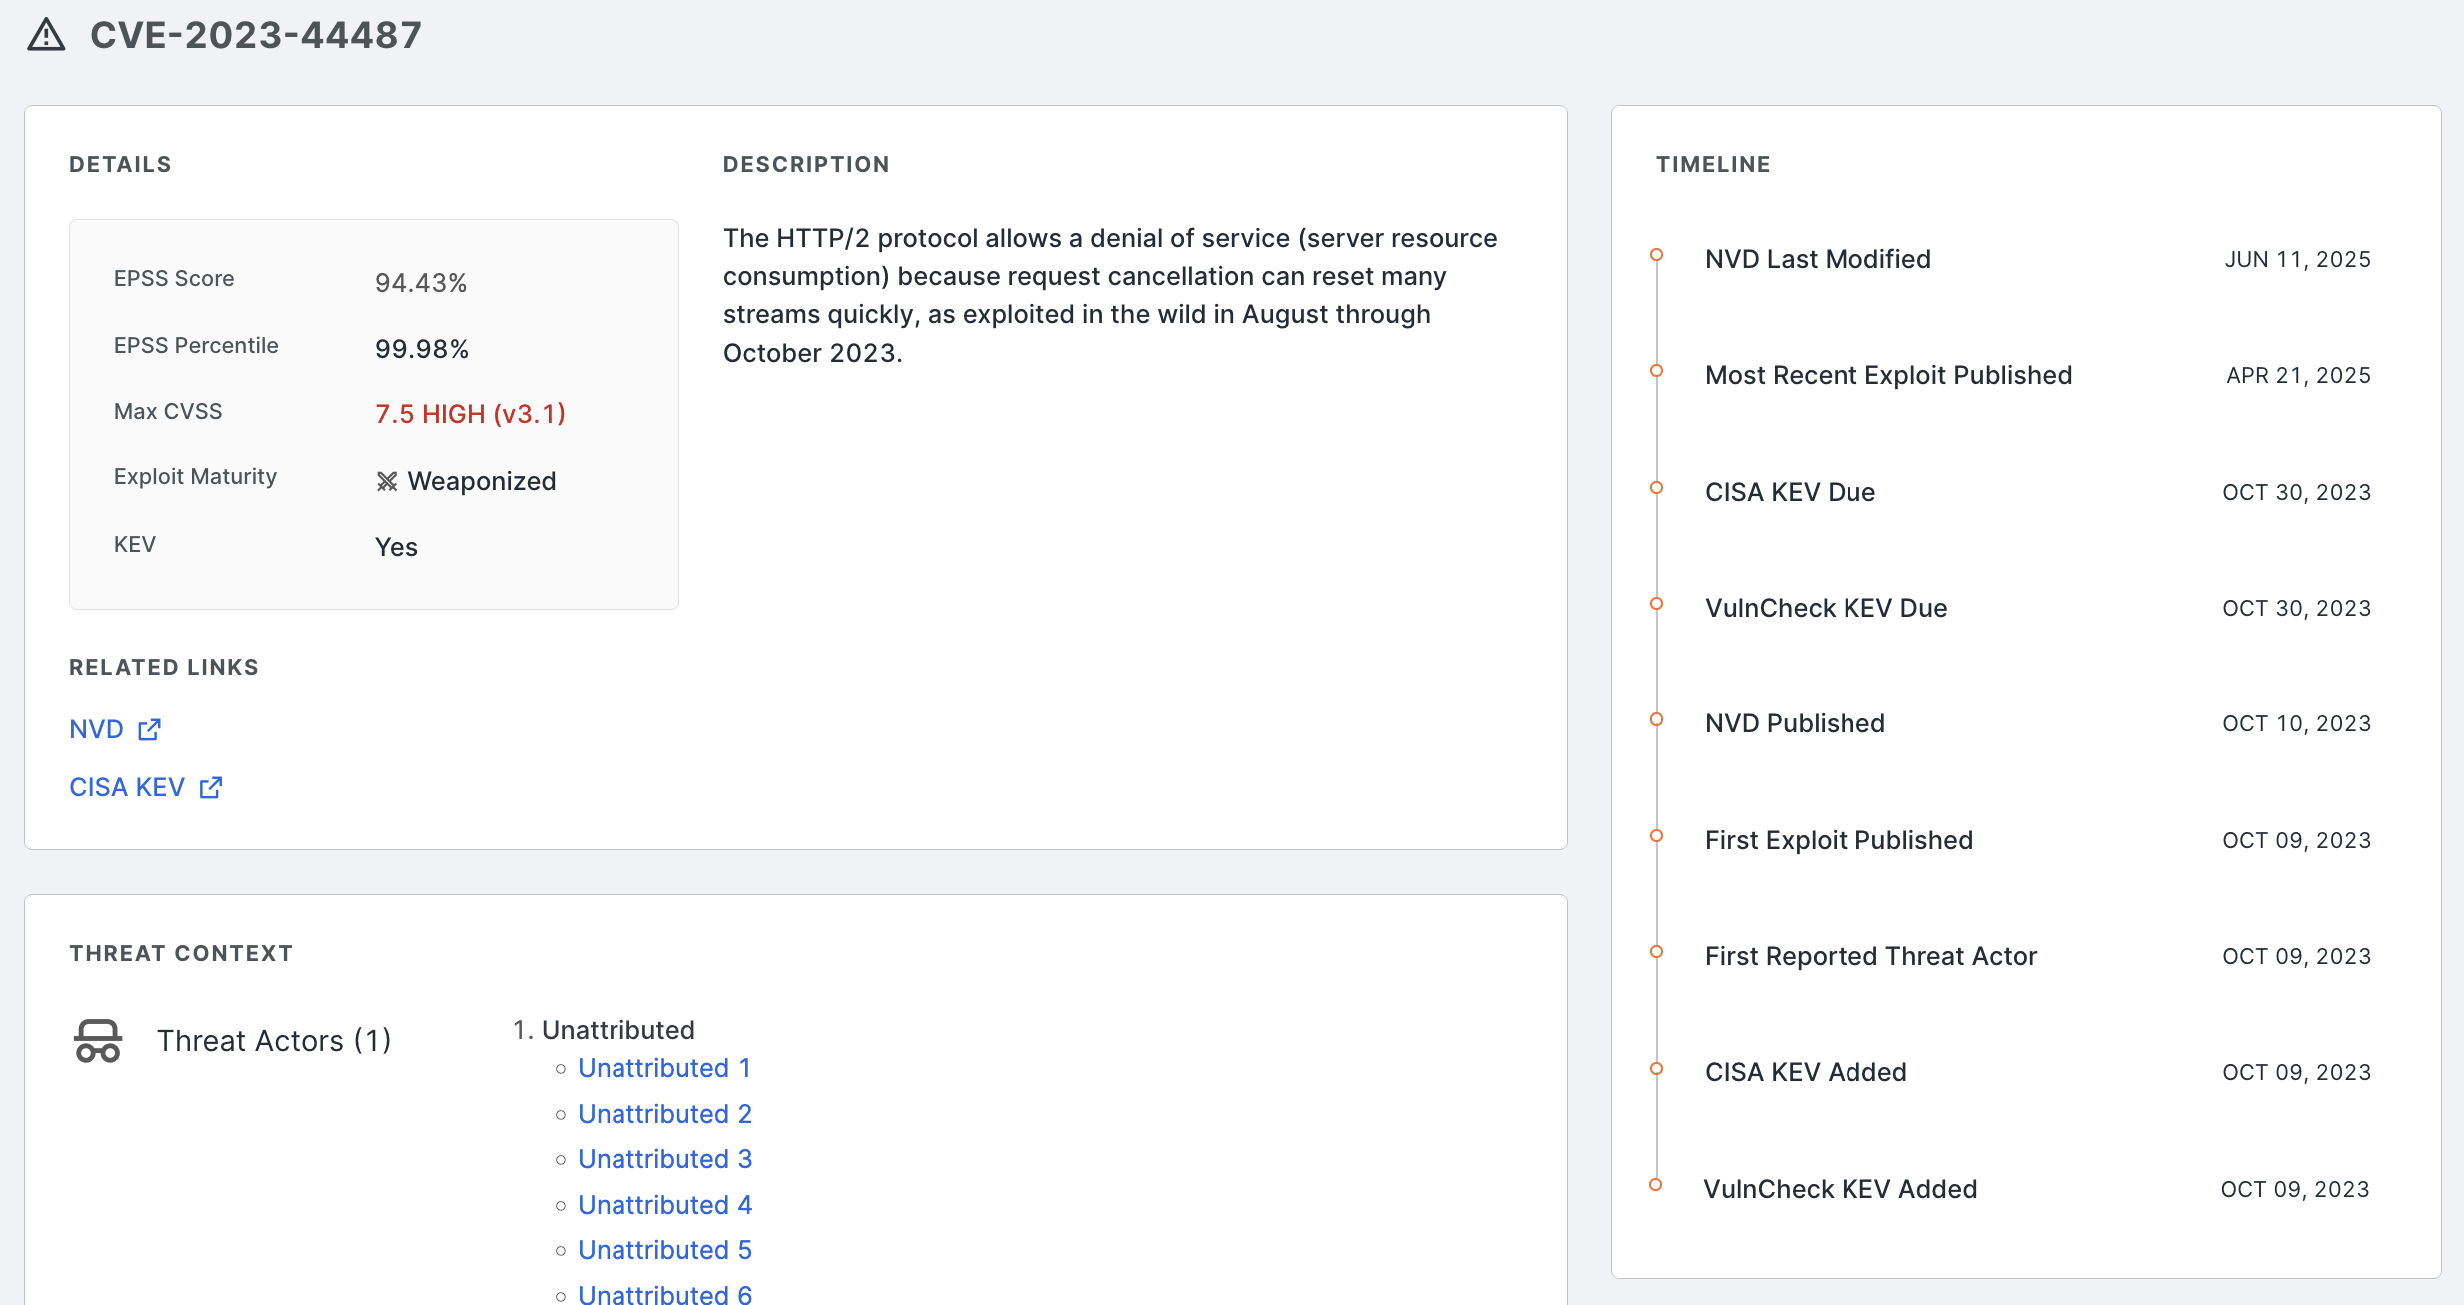This screenshot has width=2464, height=1305.
Task: Click the EPSS Percentile label
Action: (x=196, y=345)
